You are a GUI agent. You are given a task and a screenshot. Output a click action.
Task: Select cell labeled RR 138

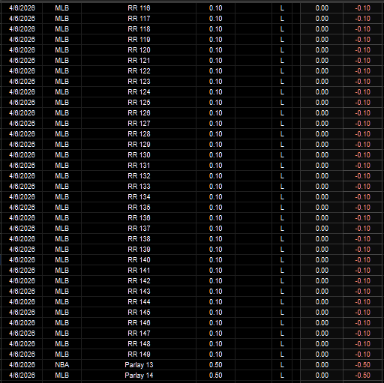tap(139, 239)
